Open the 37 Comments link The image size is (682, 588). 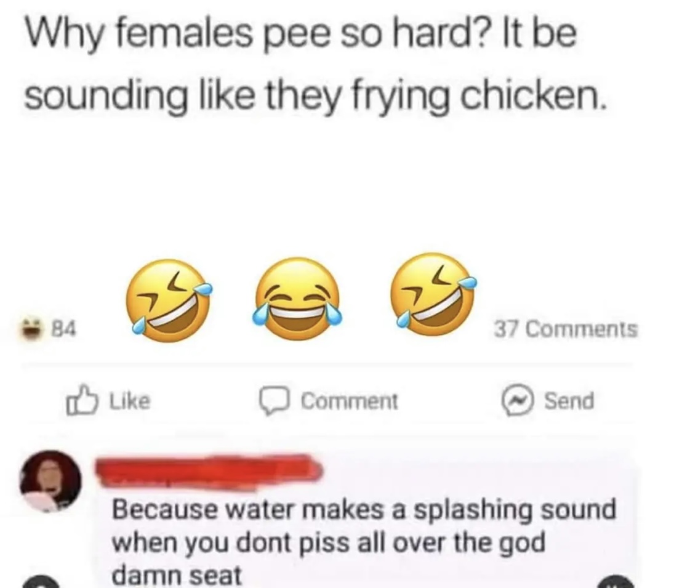[x=566, y=328]
